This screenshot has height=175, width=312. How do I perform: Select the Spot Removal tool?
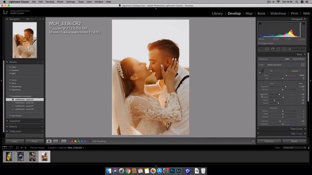[x=267, y=49]
